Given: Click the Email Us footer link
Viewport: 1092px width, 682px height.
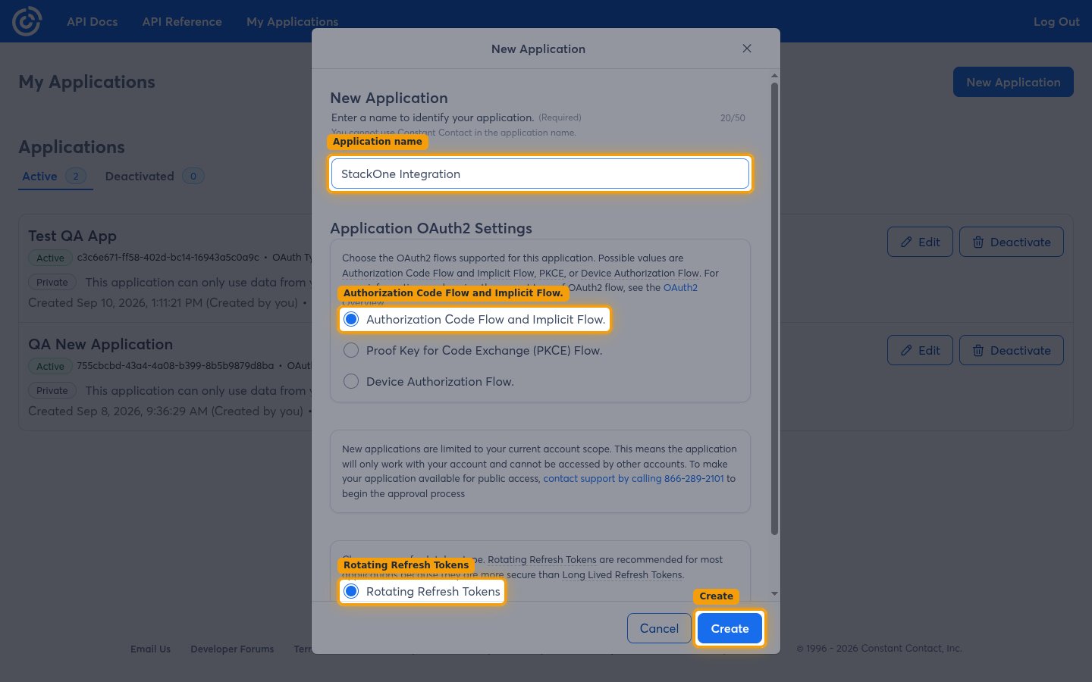Looking at the screenshot, I should (150, 649).
